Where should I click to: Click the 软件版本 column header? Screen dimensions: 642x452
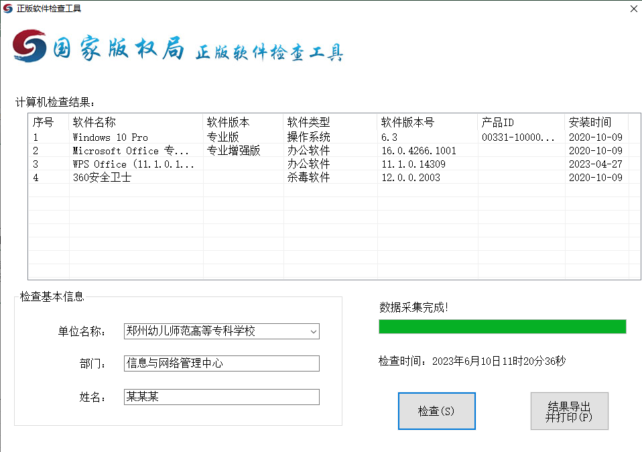243,122
